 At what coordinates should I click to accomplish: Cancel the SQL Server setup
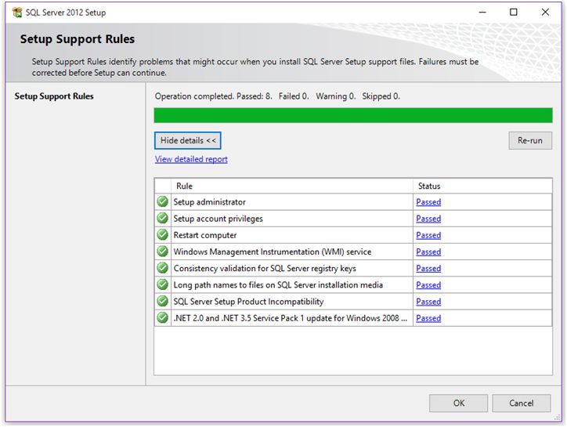coord(522,403)
